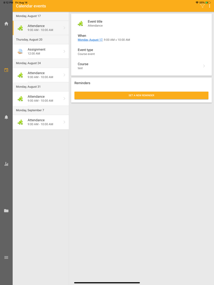Viewport: 214px width, 285px height.
Task: Tap the Set a New Reminder button
Action: 141,96
